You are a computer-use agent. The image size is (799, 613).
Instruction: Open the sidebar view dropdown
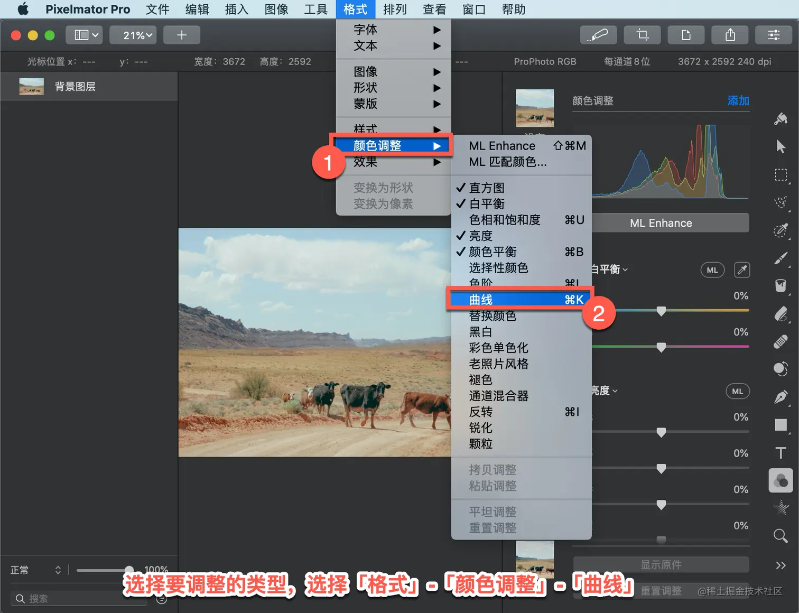tap(83, 35)
